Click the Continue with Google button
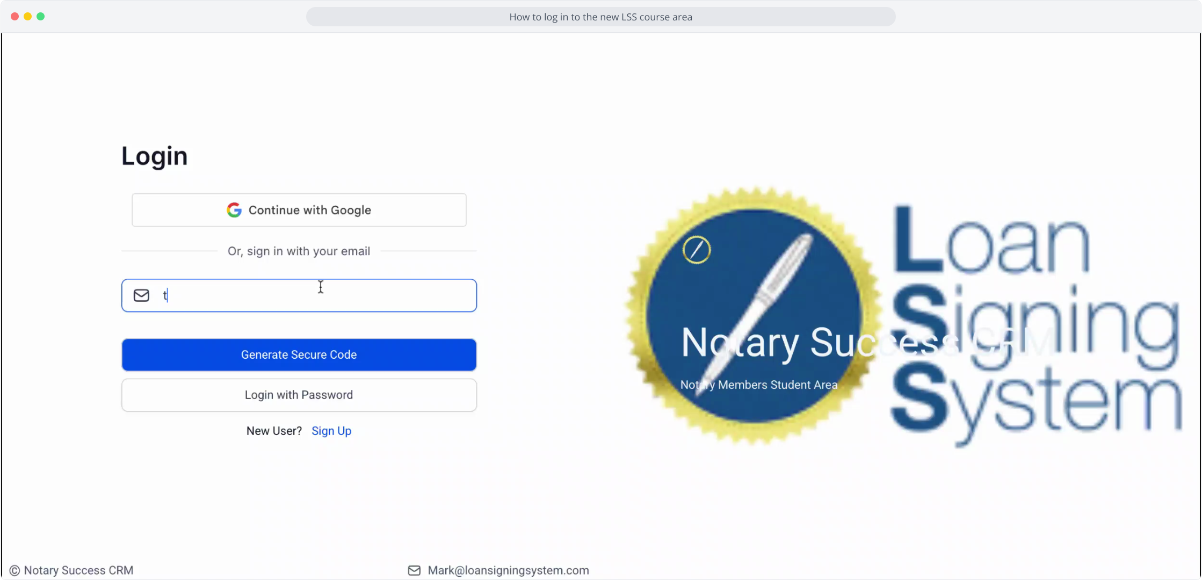 (299, 210)
